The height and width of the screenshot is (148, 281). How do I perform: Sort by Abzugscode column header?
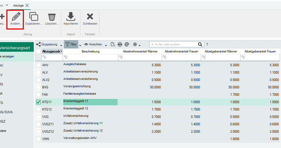pos(52,51)
